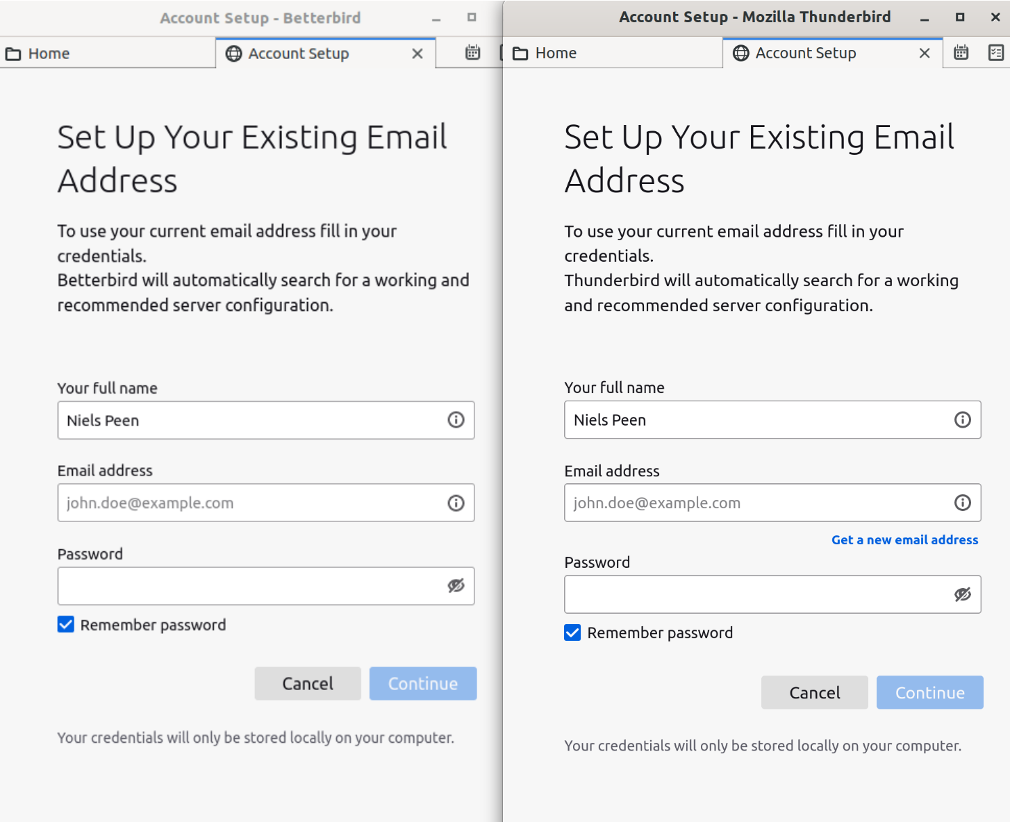Image resolution: width=1010 pixels, height=822 pixels.
Task: Show password in Thunderbird window
Action: point(962,594)
